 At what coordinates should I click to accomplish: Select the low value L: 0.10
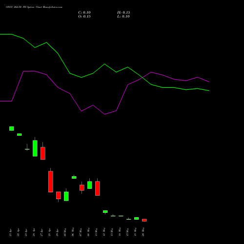pyautogui.click(x=123, y=17)
